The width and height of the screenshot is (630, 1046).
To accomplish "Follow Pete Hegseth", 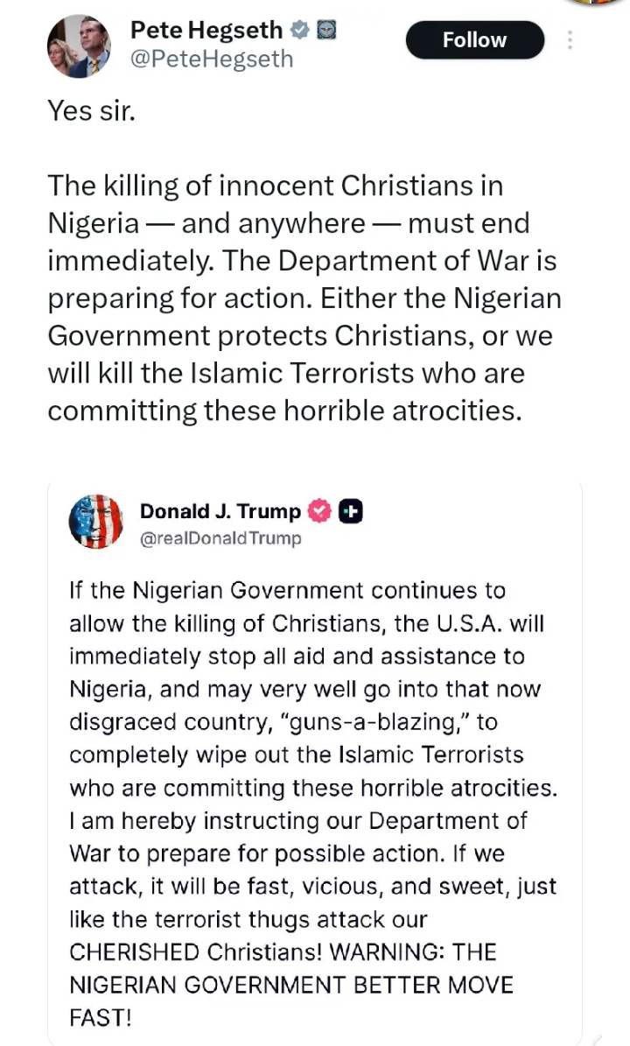I will (x=474, y=40).
